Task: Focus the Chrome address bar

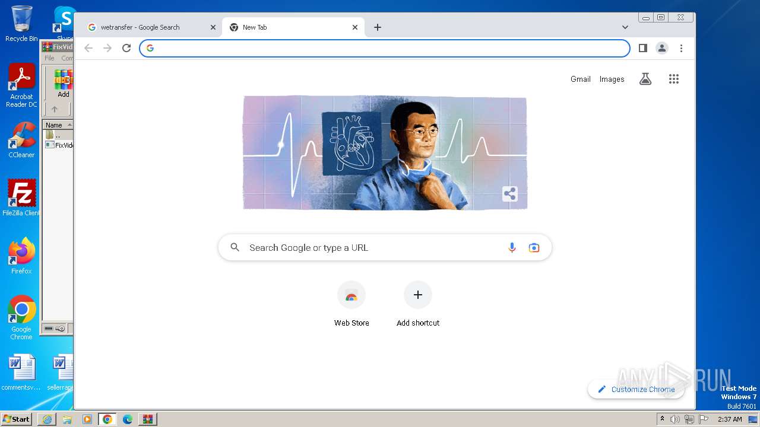Action: (x=385, y=48)
